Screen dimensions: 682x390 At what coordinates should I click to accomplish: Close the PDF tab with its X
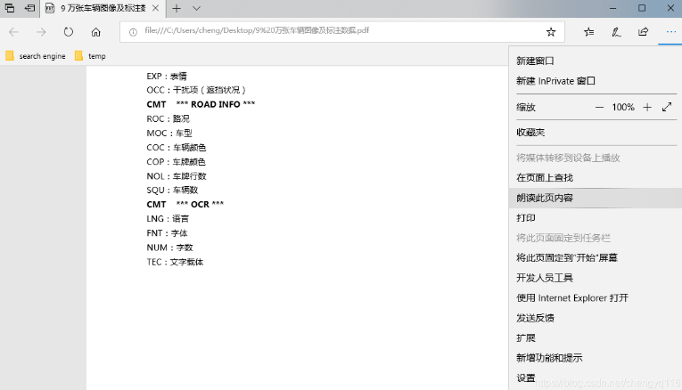click(155, 8)
